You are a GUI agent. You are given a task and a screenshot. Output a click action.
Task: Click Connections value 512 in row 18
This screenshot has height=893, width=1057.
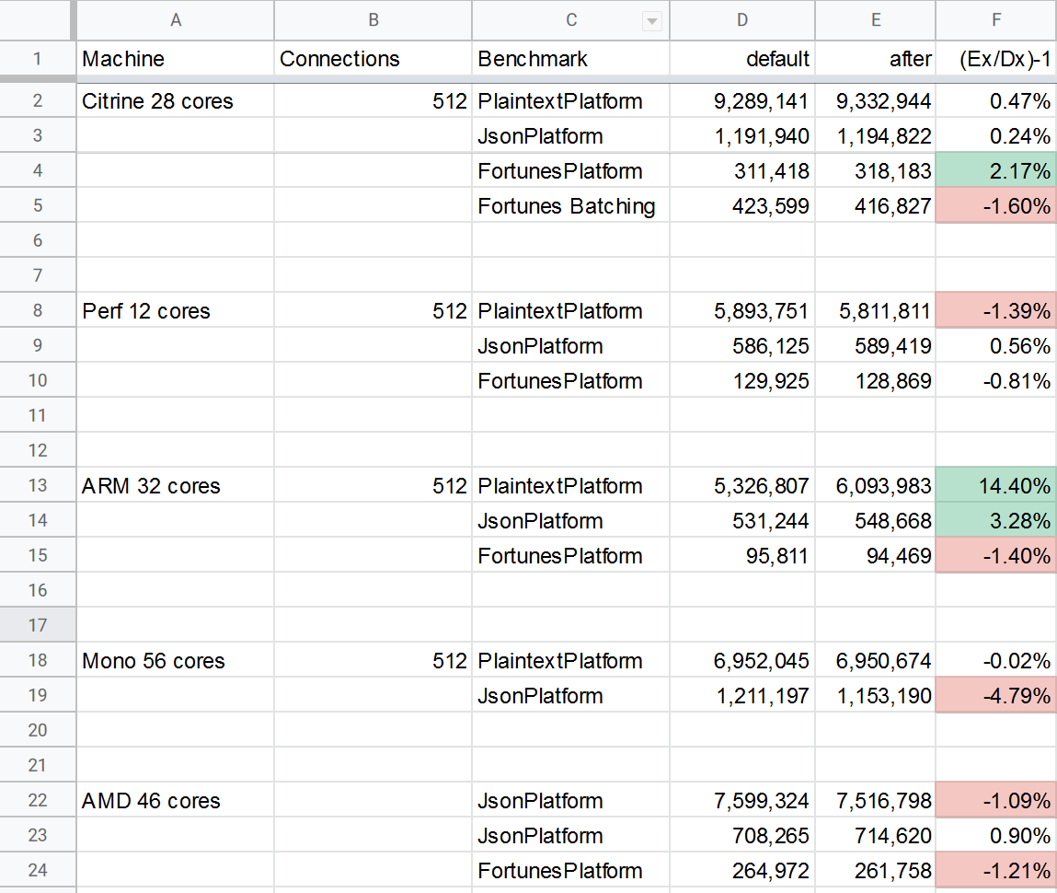pyautogui.click(x=373, y=660)
